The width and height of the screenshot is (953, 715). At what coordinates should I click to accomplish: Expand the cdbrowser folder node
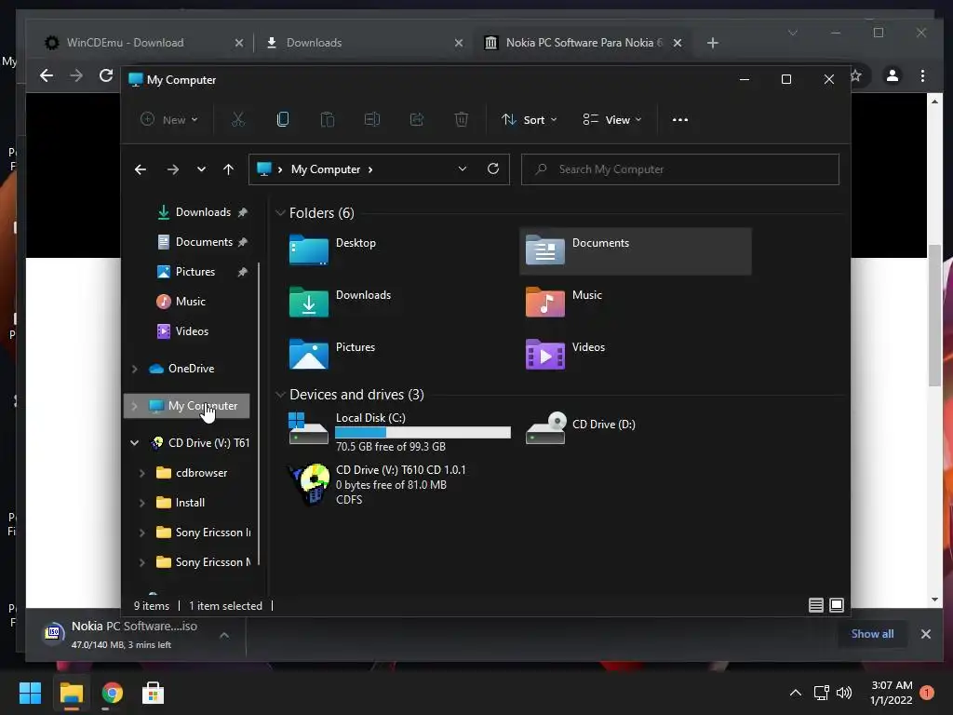pos(141,472)
